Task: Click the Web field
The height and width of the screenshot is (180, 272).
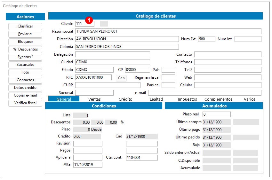Action: pyautogui.click(x=228, y=77)
